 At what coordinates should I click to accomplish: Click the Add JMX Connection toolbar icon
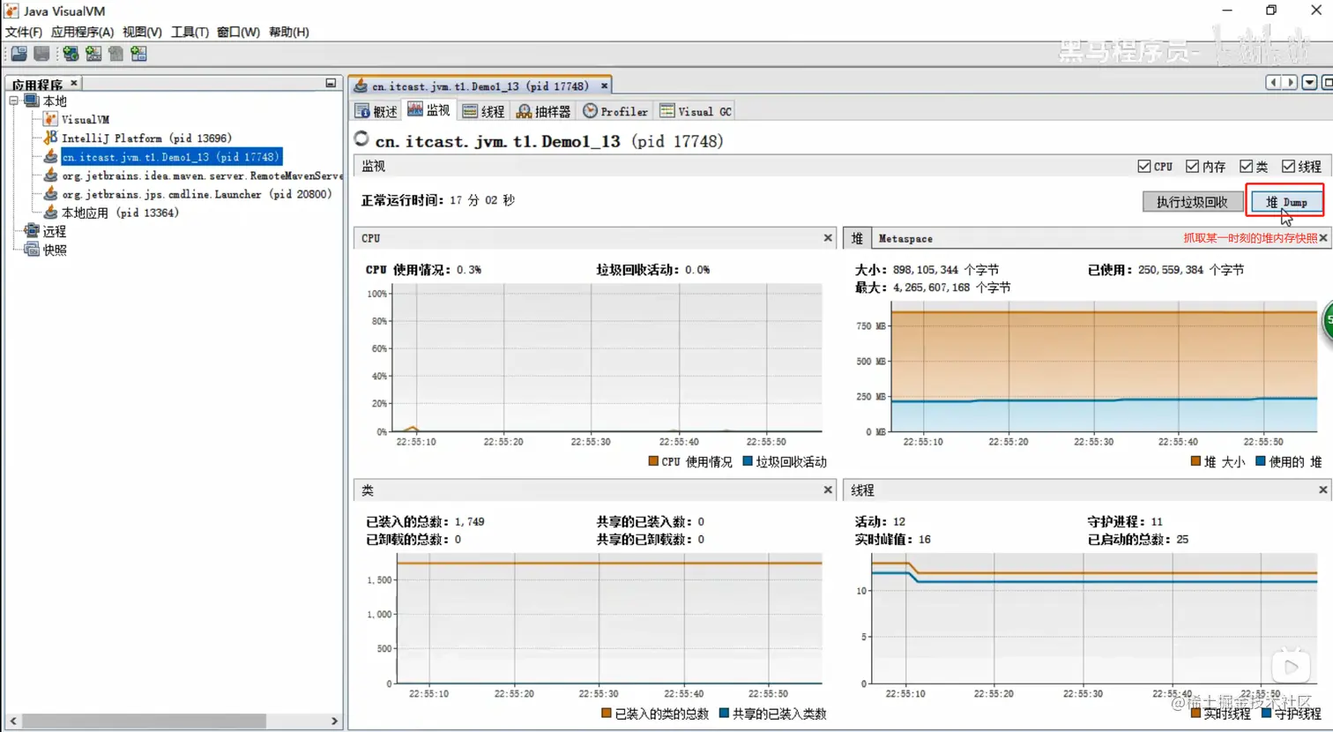click(x=93, y=54)
